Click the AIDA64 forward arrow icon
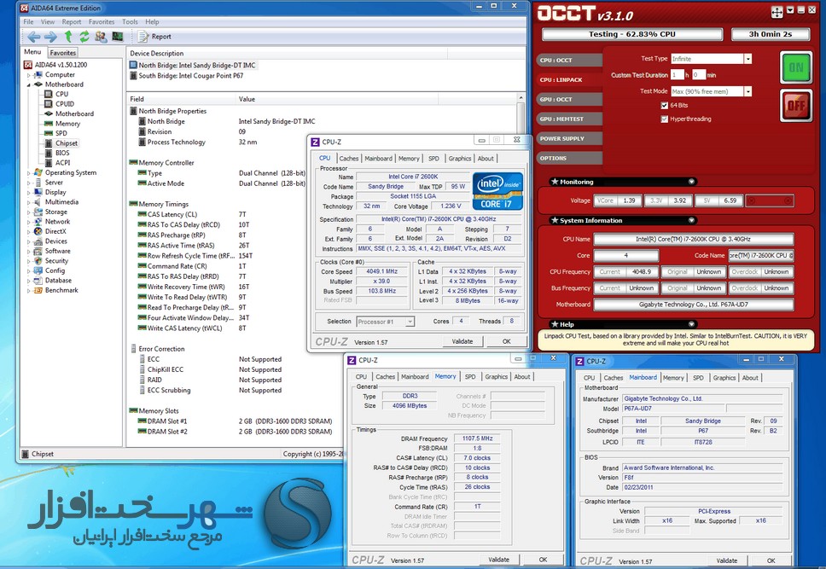Viewport: 826px width, 569px height. [x=50, y=37]
